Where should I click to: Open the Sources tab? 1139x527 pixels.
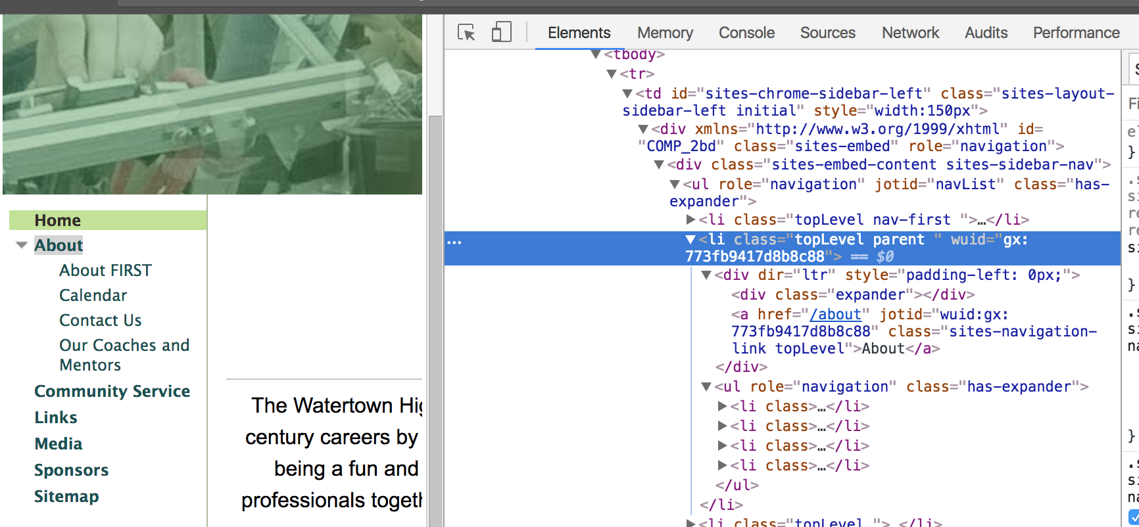point(827,33)
